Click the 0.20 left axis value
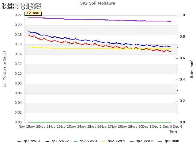 click(x=18, y=25)
